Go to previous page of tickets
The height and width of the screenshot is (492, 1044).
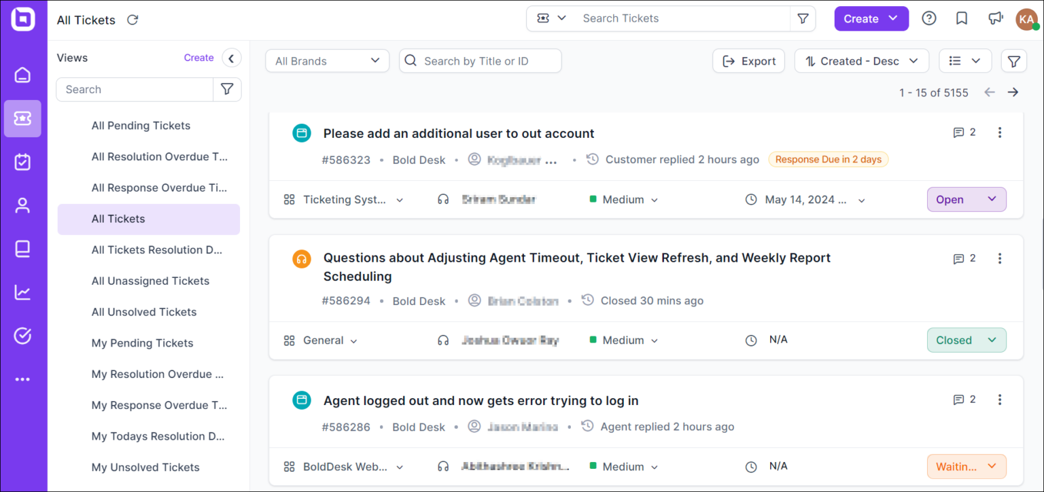tap(990, 92)
